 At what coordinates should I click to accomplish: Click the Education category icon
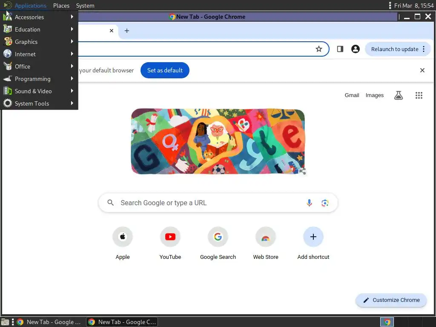coord(8,29)
